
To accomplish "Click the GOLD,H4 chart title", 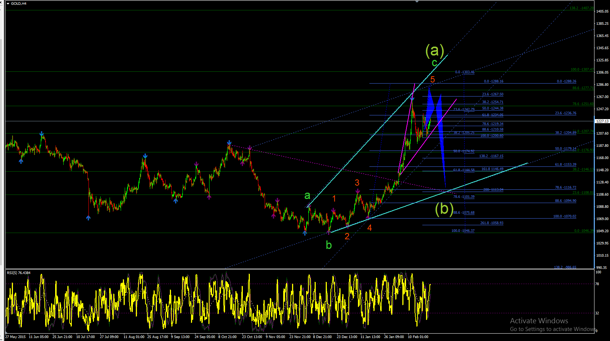I will tap(19, 4).
